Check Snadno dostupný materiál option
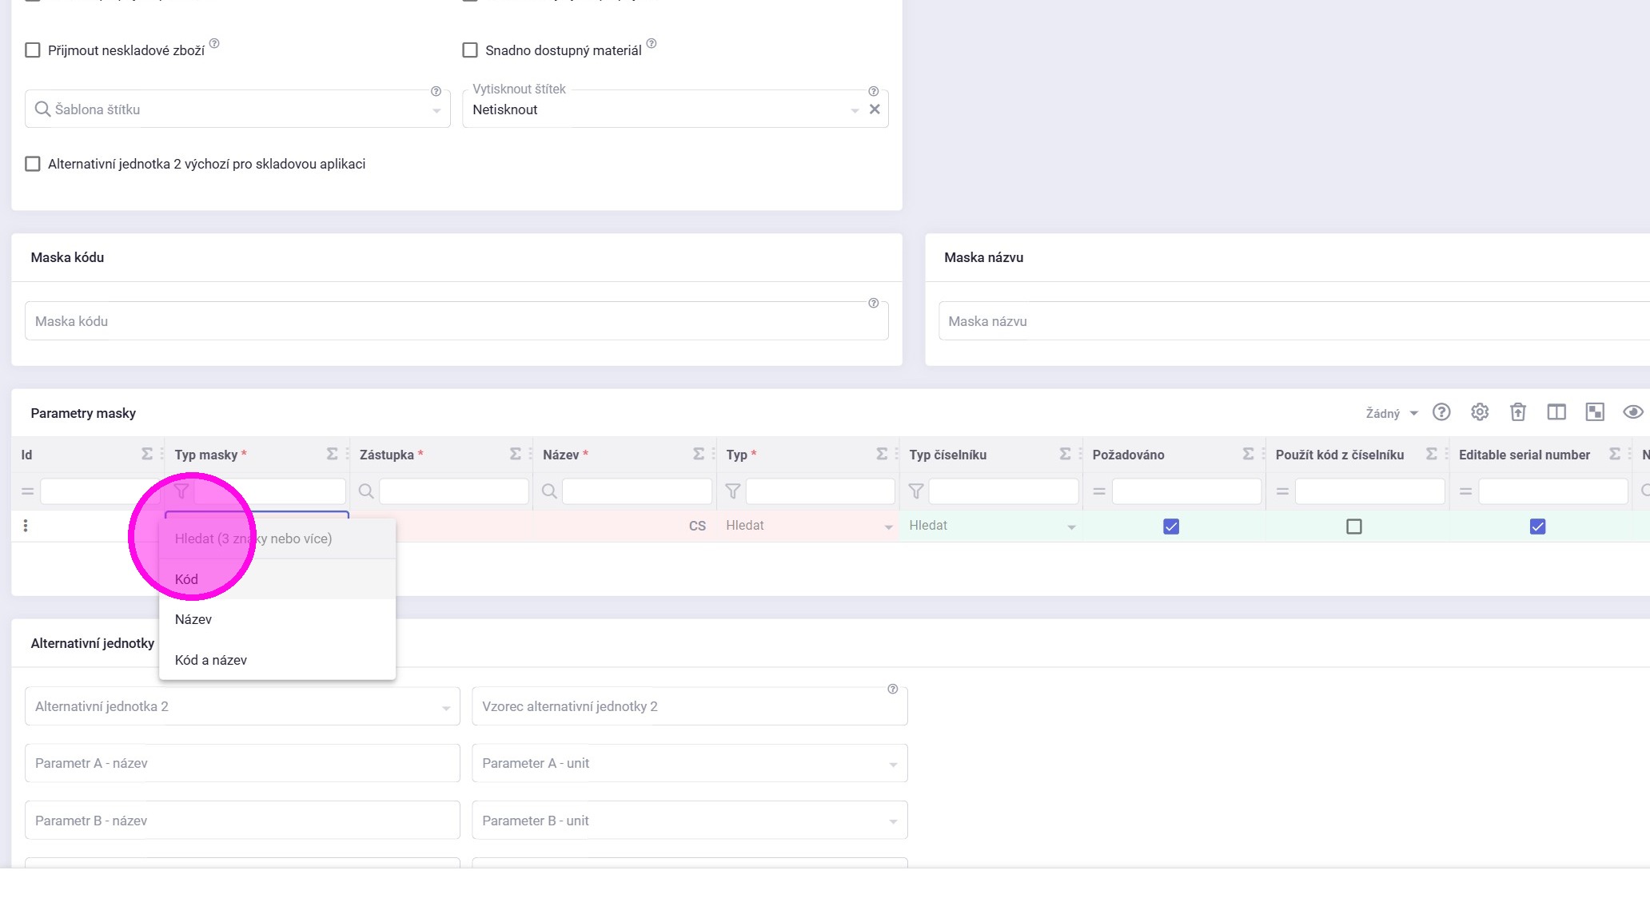The height and width of the screenshot is (922, 1650). coord(470,50)
